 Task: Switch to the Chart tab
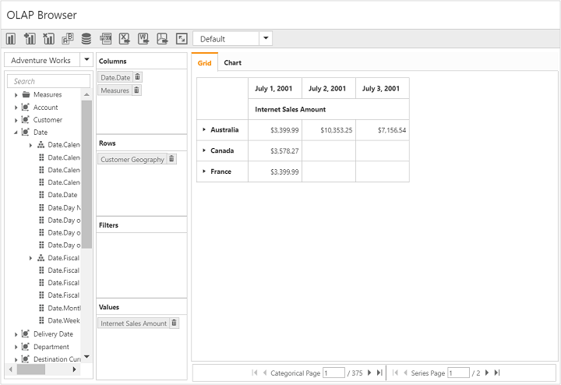(x=232, y=62)
